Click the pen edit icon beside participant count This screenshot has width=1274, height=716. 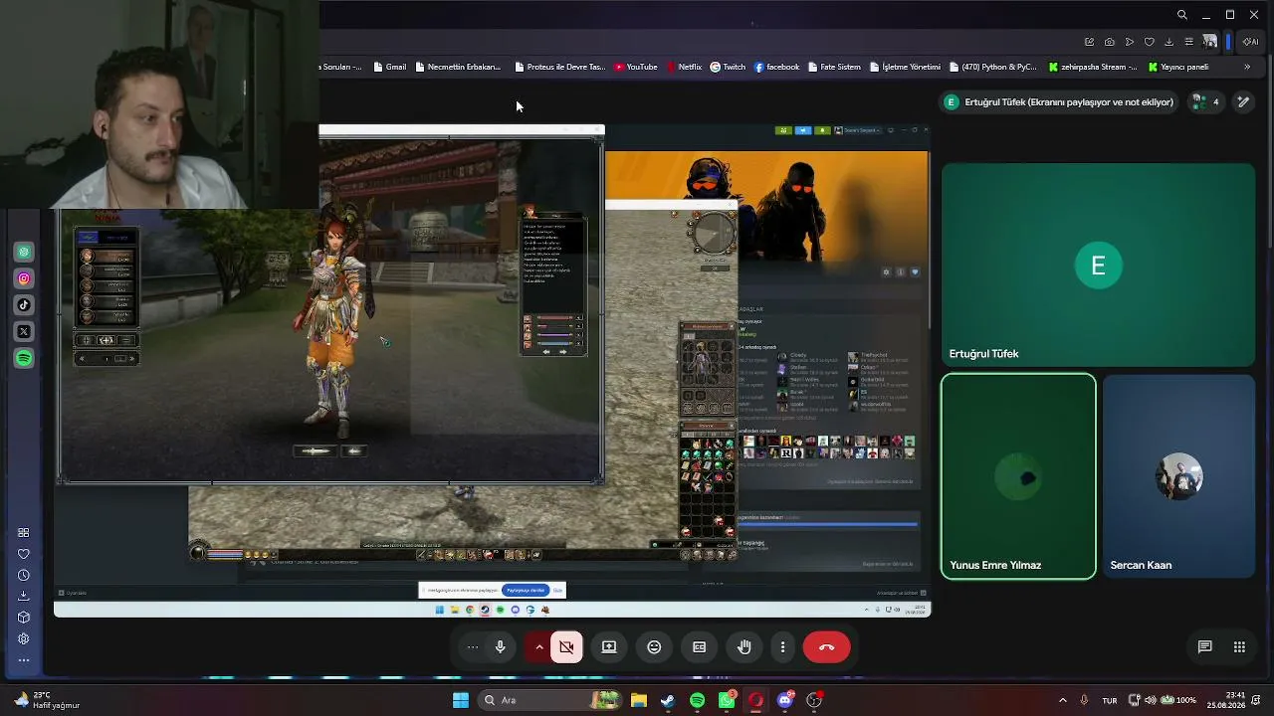pyautogui.click(x=1243, y=101)
